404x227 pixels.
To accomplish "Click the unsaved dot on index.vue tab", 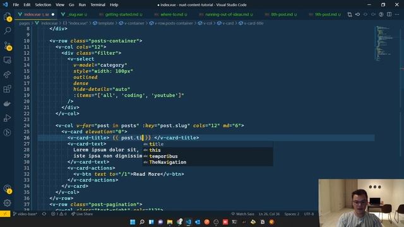I will (x=53, y=15).
